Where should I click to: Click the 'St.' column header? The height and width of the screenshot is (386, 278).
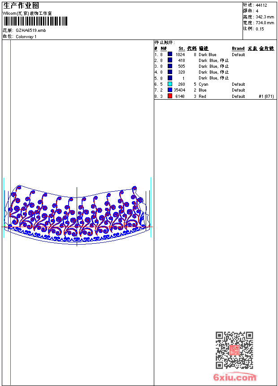point(182,48)
